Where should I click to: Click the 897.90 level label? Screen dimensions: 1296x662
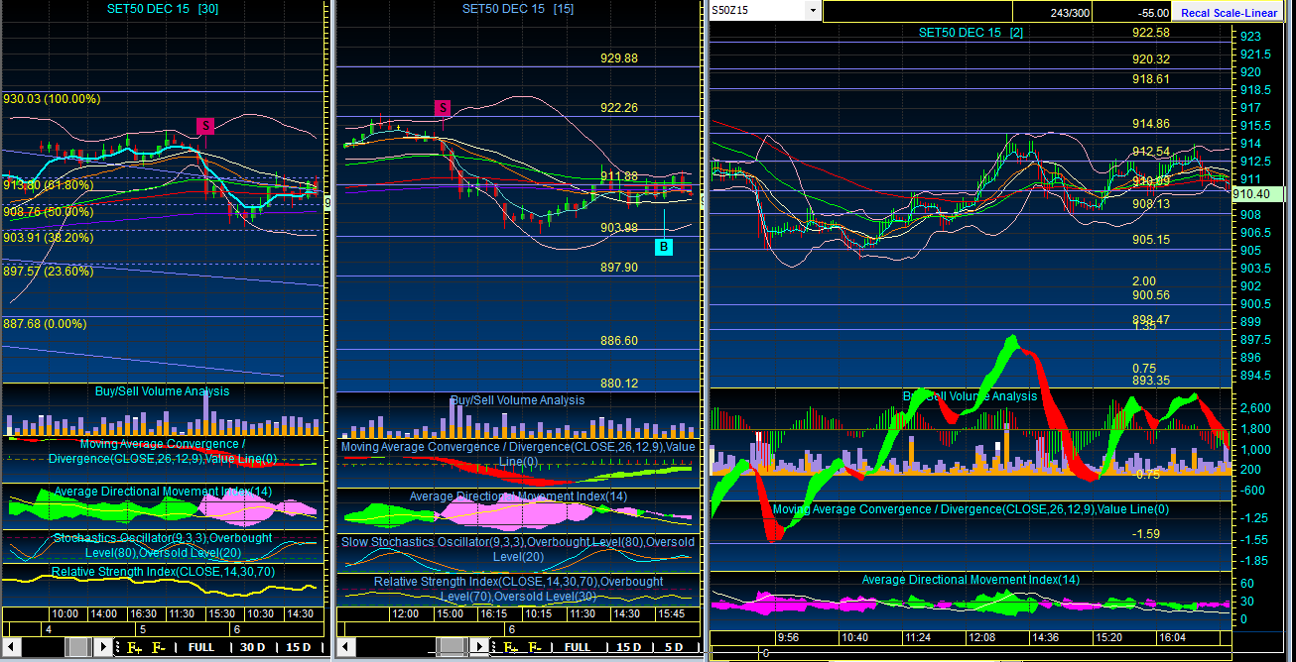(619, 268)
